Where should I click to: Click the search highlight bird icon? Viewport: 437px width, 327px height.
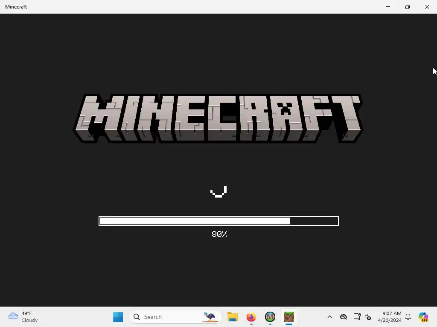(x=210, y=317)
